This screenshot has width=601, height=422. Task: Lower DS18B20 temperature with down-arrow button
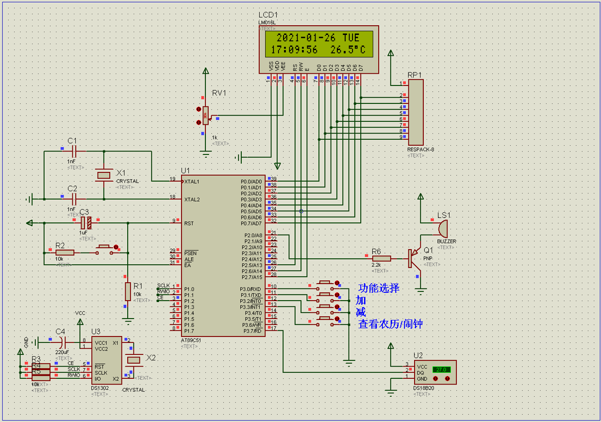point(436,378)
